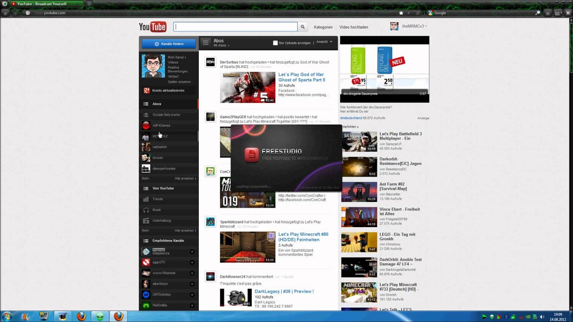Open the Kategorien menu item

tap(323, 27)
